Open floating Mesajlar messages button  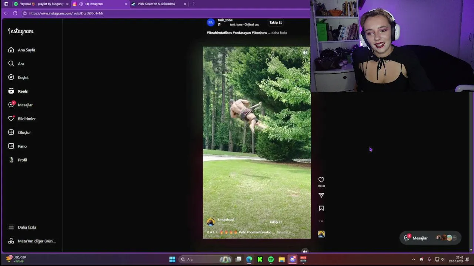(x=430, y=238)
